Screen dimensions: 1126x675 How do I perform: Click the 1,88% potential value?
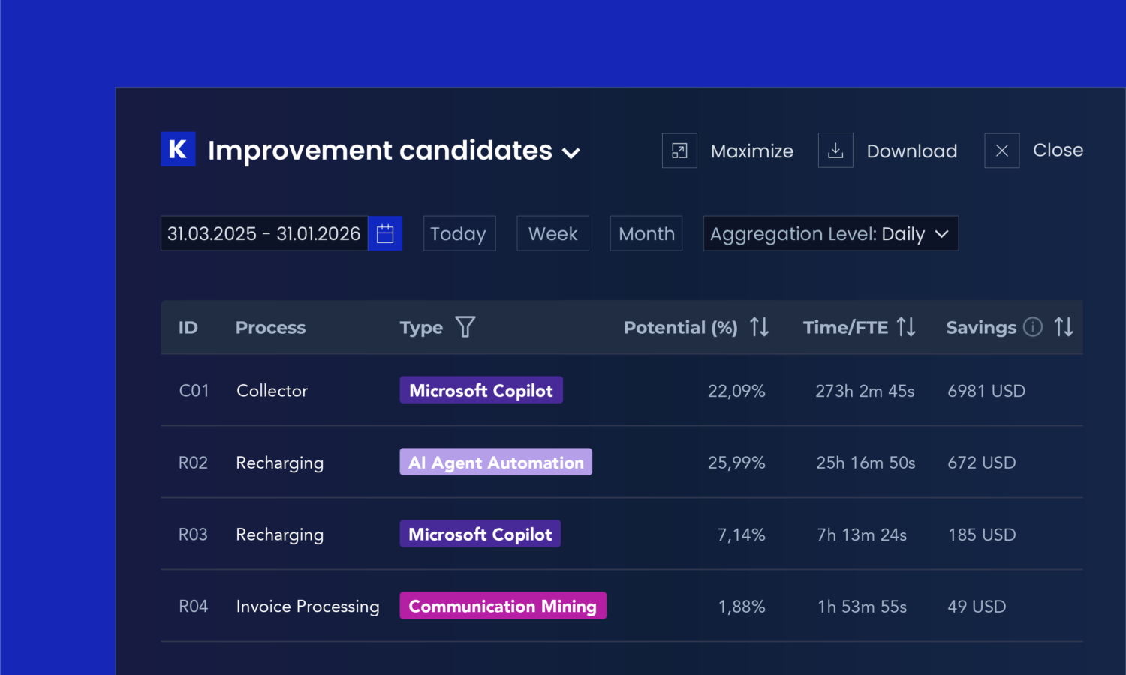pyautogui.click(x=742, y=607)
